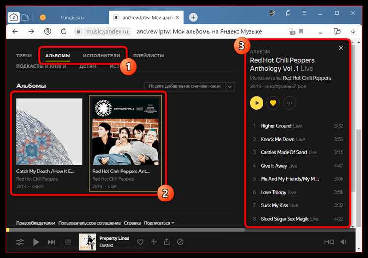This screenshot has width=368, height=258.
Task: Switch to АЛЬБОМЫ tab
Action: pos(57,56)
